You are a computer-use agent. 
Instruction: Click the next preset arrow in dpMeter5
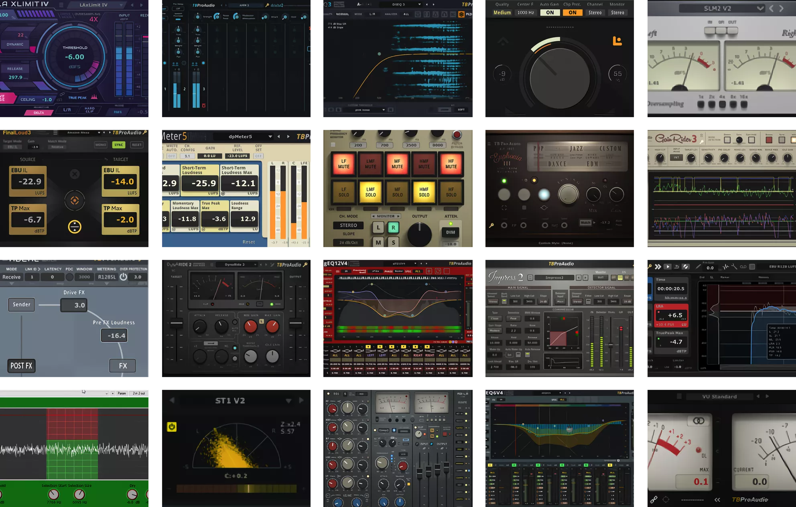click(288, 136)
